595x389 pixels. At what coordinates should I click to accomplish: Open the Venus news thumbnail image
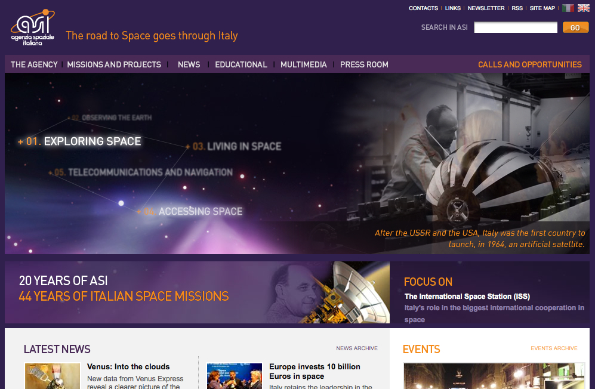[x=53, y=376]
